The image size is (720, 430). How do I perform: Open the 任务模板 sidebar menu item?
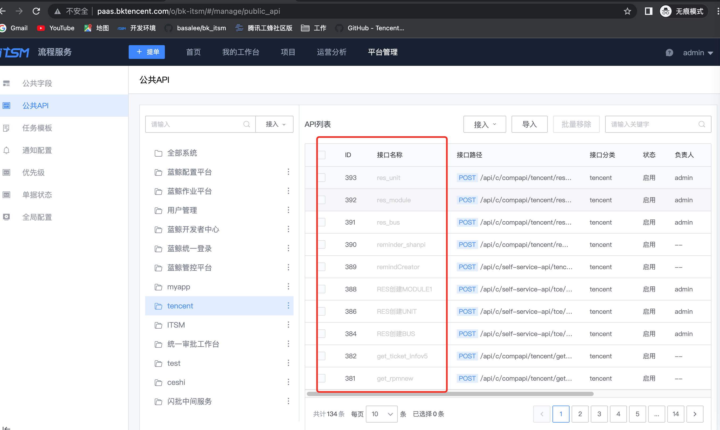64,128
